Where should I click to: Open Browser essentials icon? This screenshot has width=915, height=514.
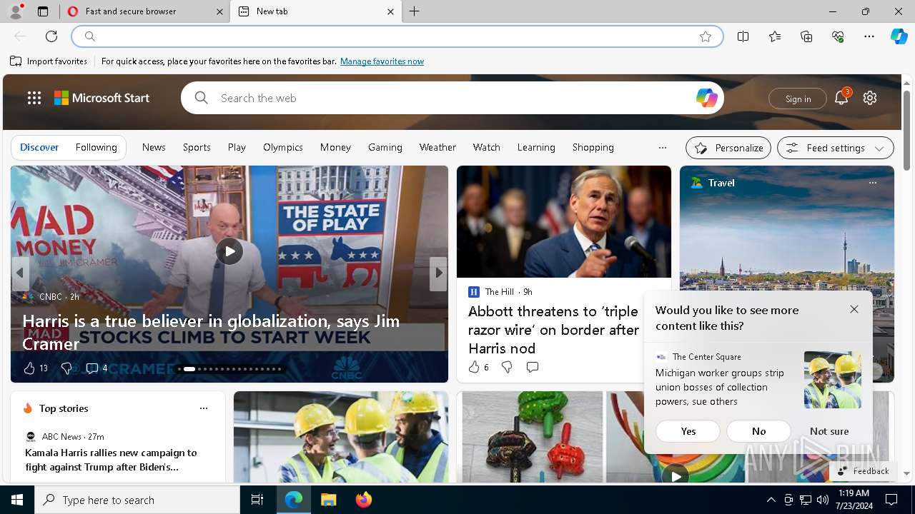(x=838, y=36)
